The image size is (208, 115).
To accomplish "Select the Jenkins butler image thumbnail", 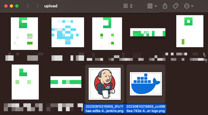I will [105, 84].
